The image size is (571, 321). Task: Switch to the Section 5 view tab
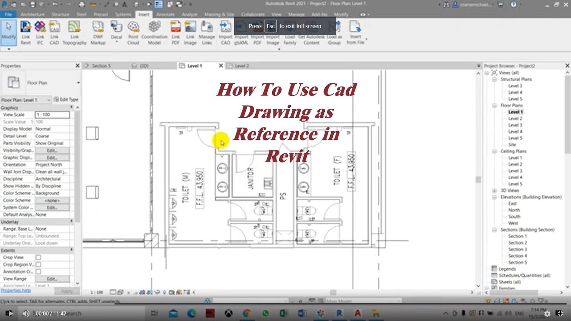pyautogui.click(x=101, y=66)
